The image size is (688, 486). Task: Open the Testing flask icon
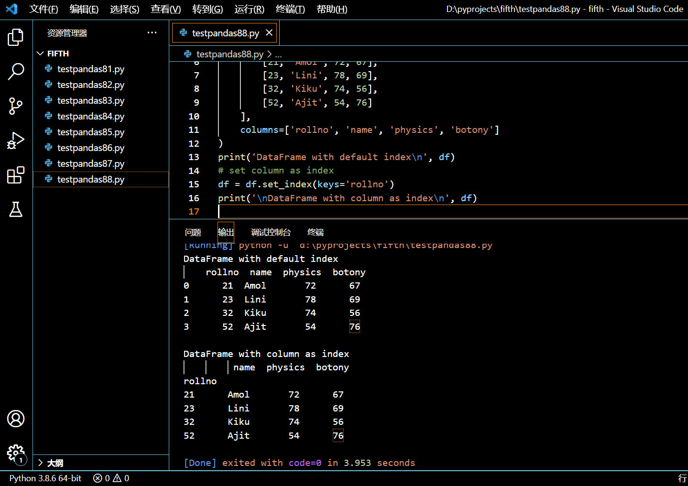pyautogui.click(x=16, y=209)
